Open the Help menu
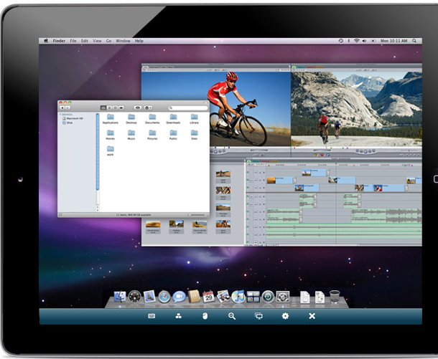 pyautogui.click(x=139, y=41)
